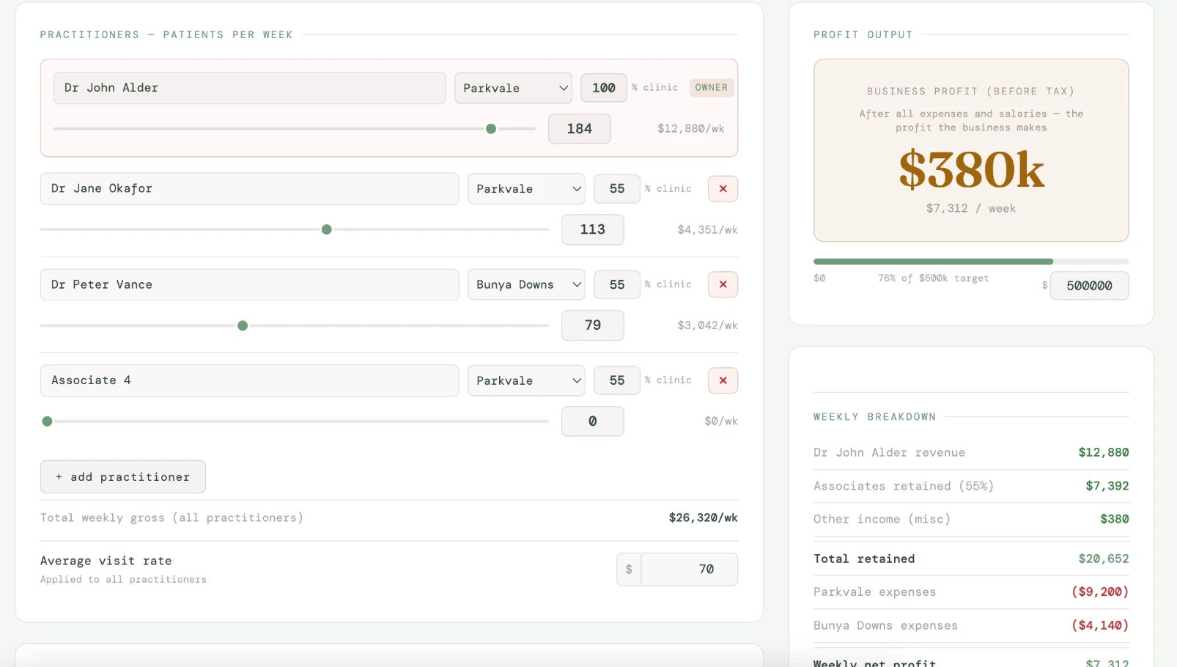Screen dimensions: 1177x667
Task: Click the Dr John Alder name field
Action: coord(249,88)
